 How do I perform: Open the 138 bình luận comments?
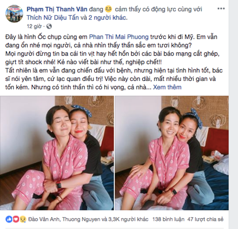(x=168, y=219)
